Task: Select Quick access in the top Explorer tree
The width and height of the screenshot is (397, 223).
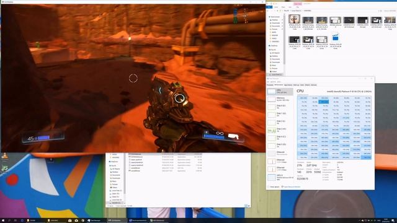Action: point(275,17)
